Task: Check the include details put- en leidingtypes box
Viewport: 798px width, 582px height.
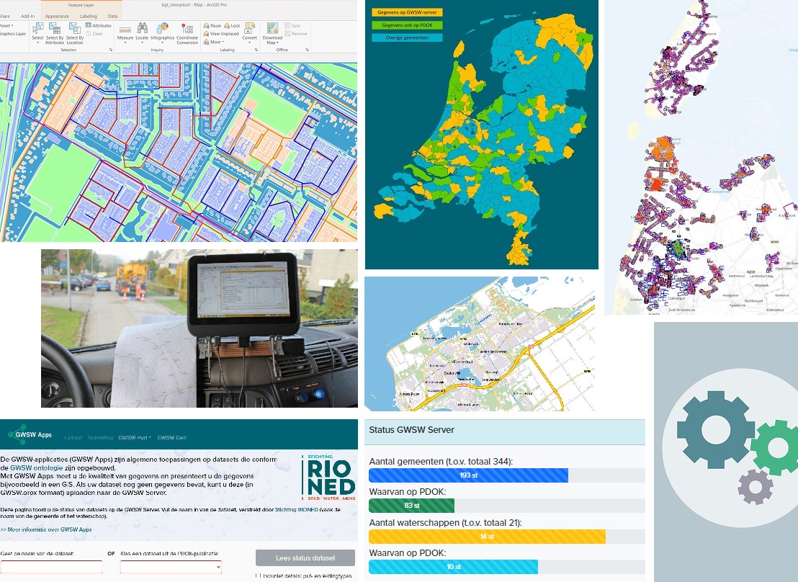Action: pyautogui.click(x=259, y=576)
